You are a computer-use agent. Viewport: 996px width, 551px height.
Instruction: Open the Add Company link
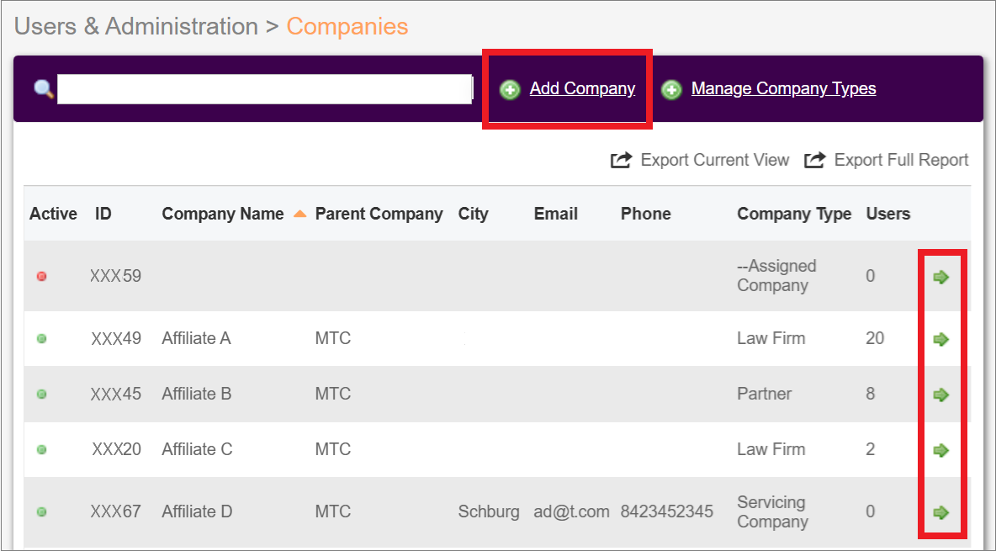[582, 88]
